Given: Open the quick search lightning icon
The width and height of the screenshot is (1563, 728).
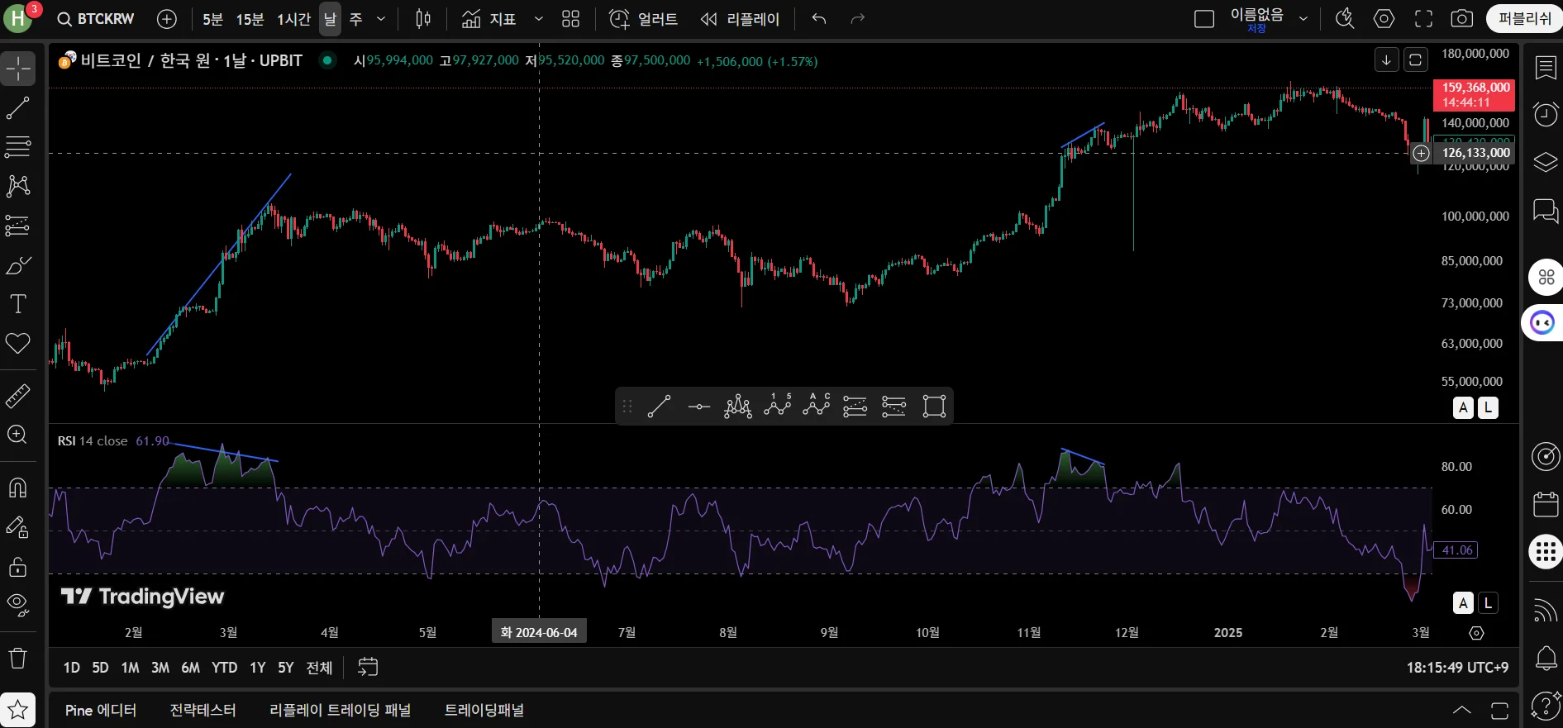Looking at the screenshot, I should pyautogui.click(x=1345, y=19).
